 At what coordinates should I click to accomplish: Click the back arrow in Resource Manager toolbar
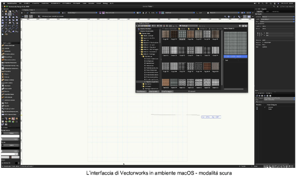pos(153,26)
